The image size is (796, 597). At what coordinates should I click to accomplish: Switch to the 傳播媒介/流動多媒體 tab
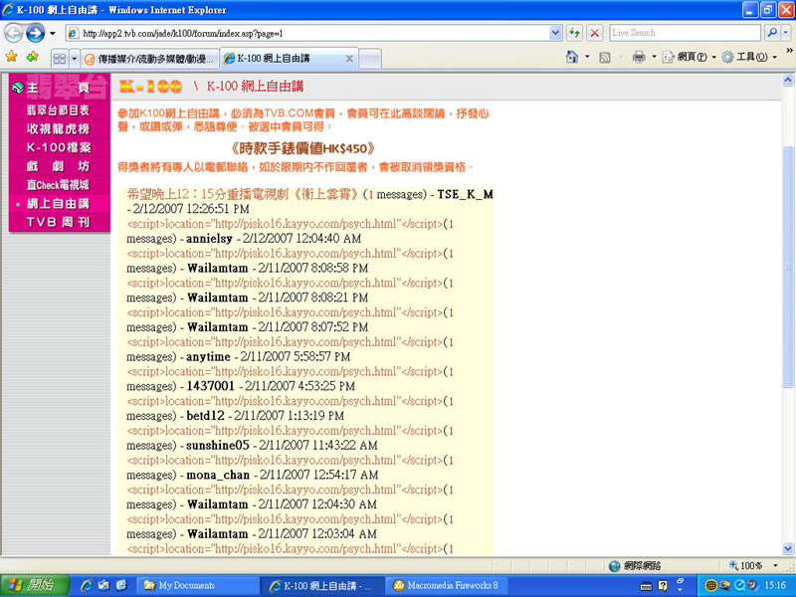click(151, 59)
